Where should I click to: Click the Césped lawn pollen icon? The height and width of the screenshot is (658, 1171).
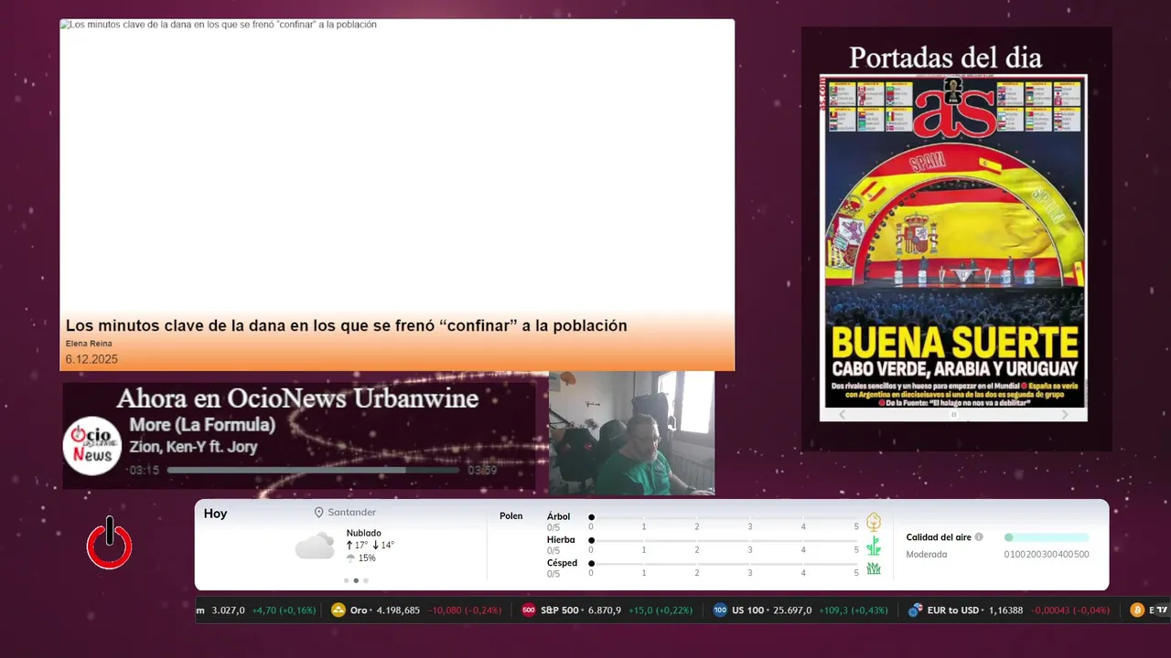click(874, 568)
